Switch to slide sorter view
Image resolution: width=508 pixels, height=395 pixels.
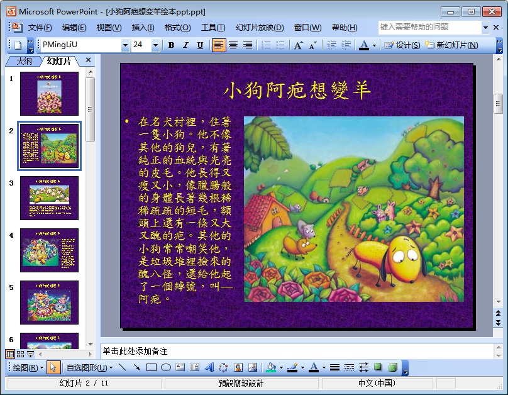tap(20, 354)
